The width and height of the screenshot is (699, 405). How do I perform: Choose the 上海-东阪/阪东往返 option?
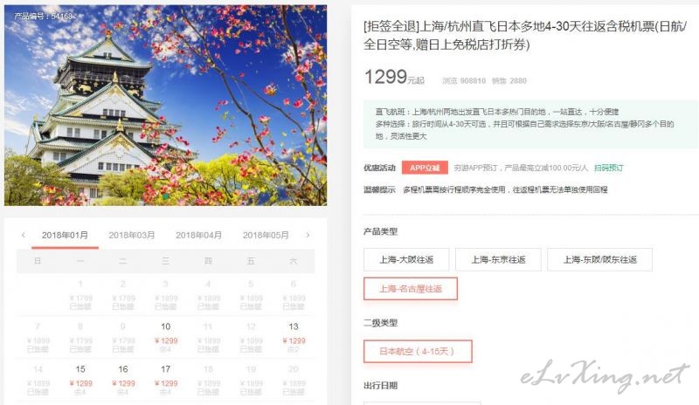pos(600,259)
